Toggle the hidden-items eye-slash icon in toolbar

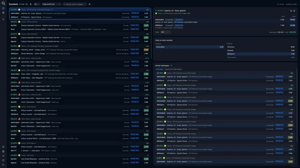pyautogui.click(x=90, y=4)
